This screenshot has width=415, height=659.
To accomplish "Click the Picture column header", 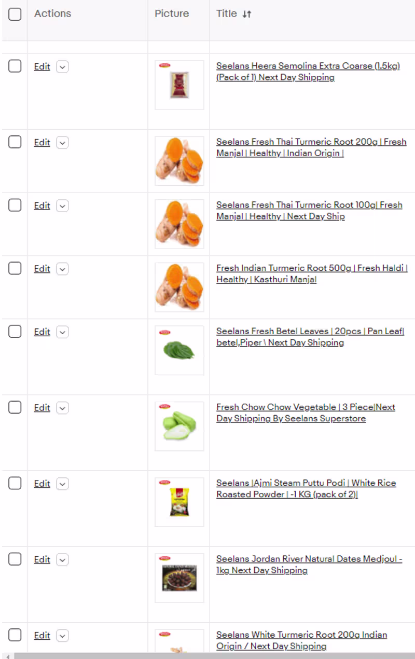I will [172, 14].
